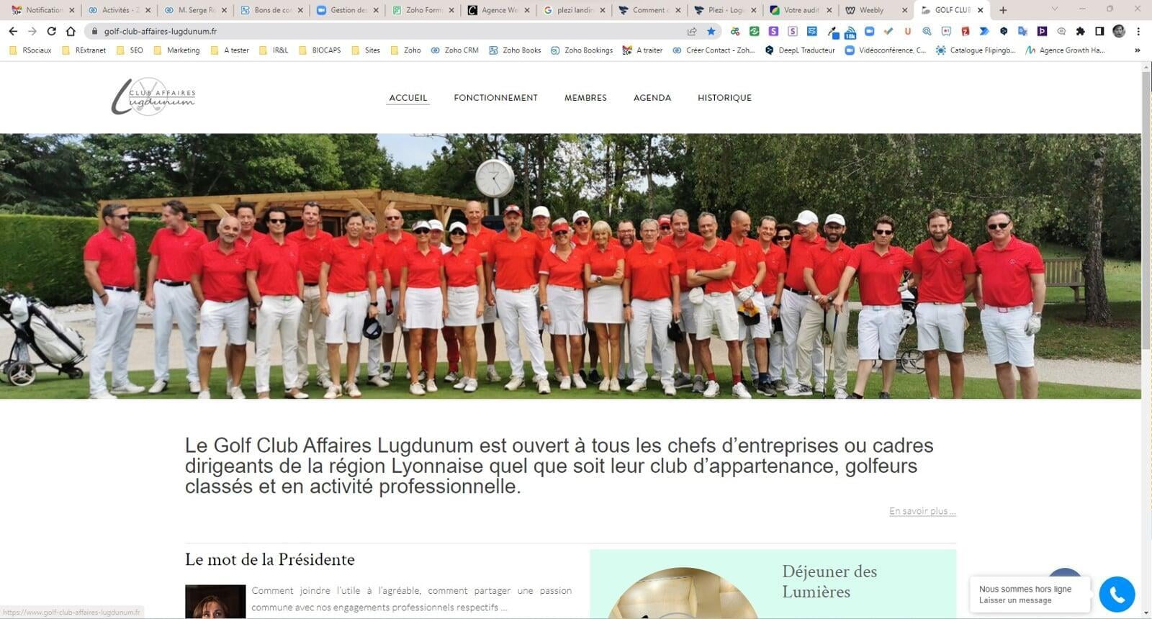Open Zoho Bookings bookmark
Screen dimensions: 1152x619
582,50
